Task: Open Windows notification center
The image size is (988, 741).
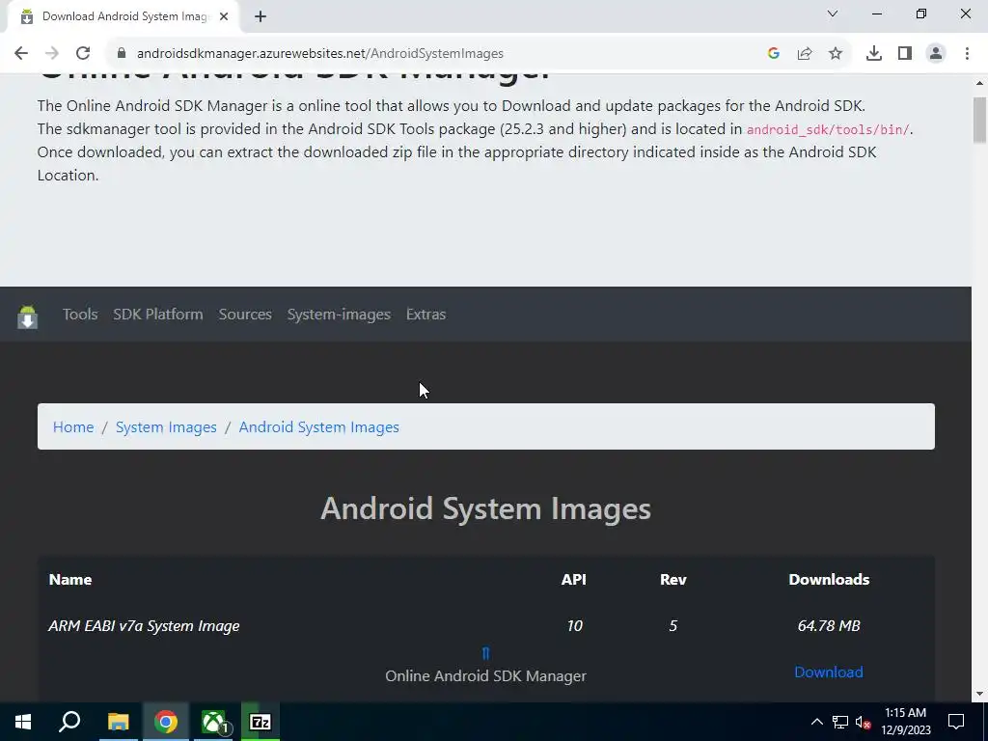Action: tap(956, 722)
